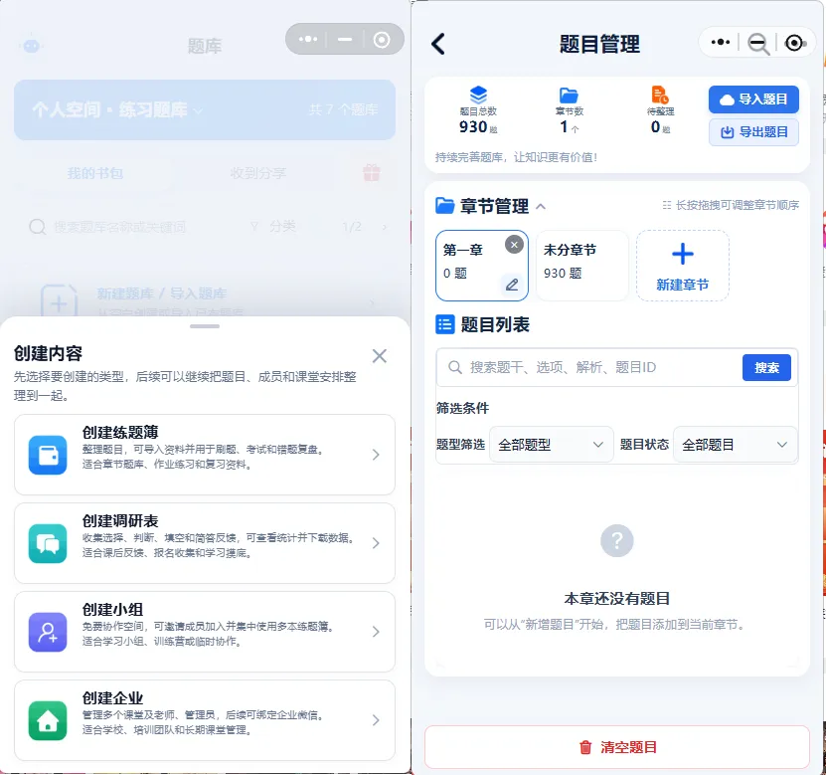Screen dimensions: 826x775
Task: Expand 创建企业 via its right chevron
Action: [x=376, y=720]
